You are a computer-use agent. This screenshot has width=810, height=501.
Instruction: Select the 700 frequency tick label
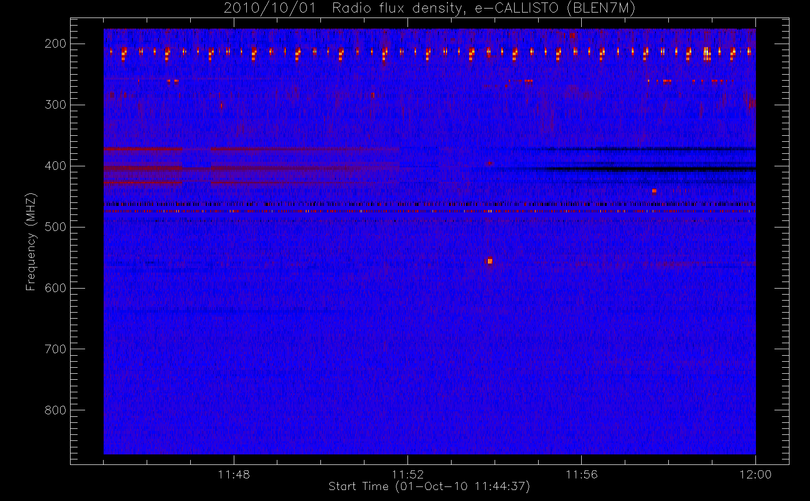[x=55, y=349]
